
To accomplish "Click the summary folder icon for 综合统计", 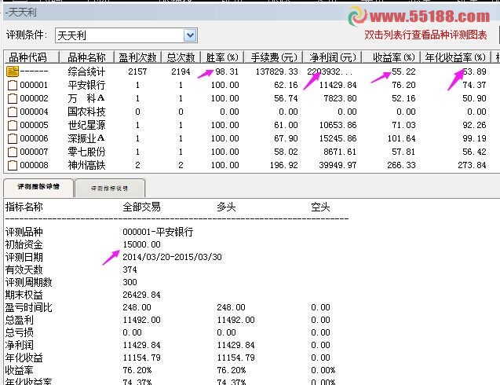I will tap(13, 71).
